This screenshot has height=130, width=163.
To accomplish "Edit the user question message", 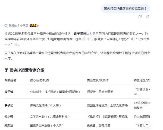I will 148,17.
